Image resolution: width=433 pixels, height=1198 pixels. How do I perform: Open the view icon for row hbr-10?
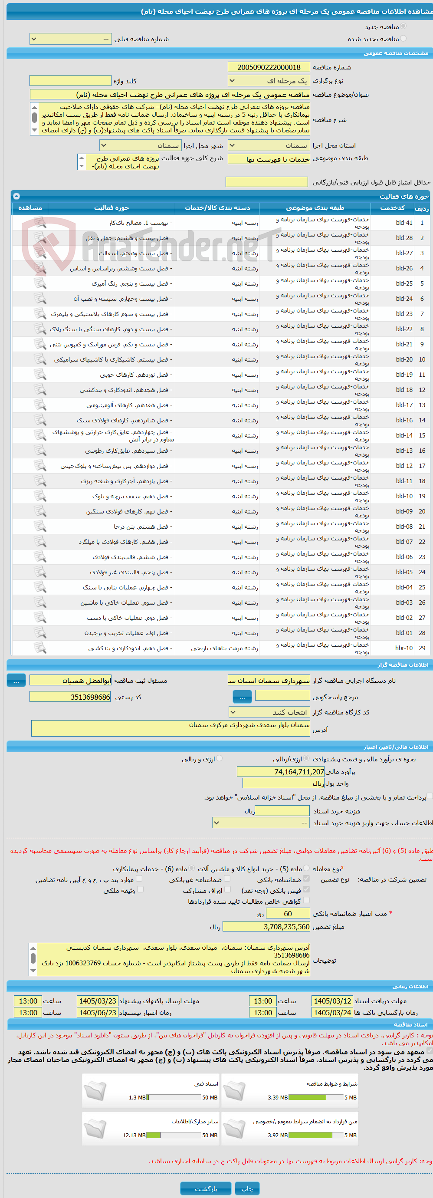coord(40,648)
